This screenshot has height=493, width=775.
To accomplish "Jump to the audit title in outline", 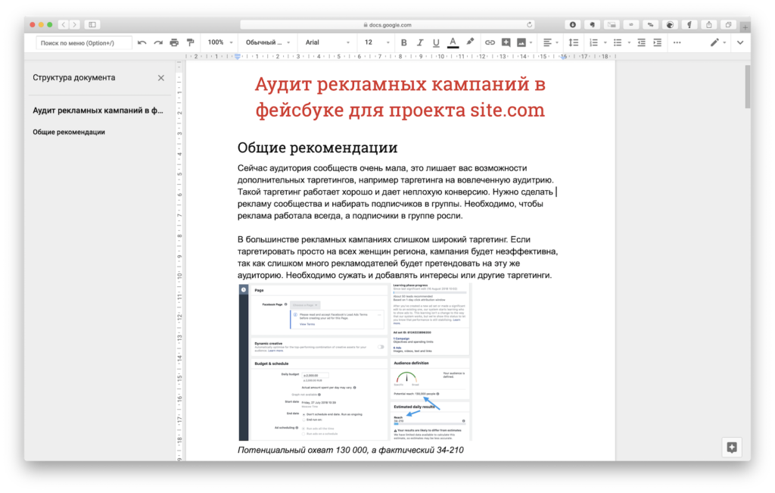I will [x=98, y=111].
